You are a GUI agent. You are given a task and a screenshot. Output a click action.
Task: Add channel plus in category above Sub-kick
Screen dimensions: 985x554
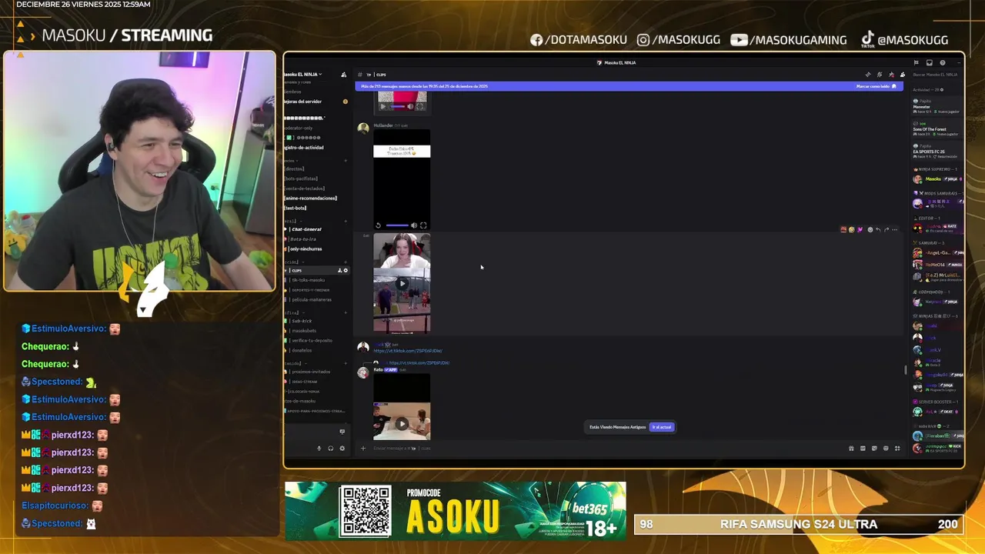(x=346, y=312)
